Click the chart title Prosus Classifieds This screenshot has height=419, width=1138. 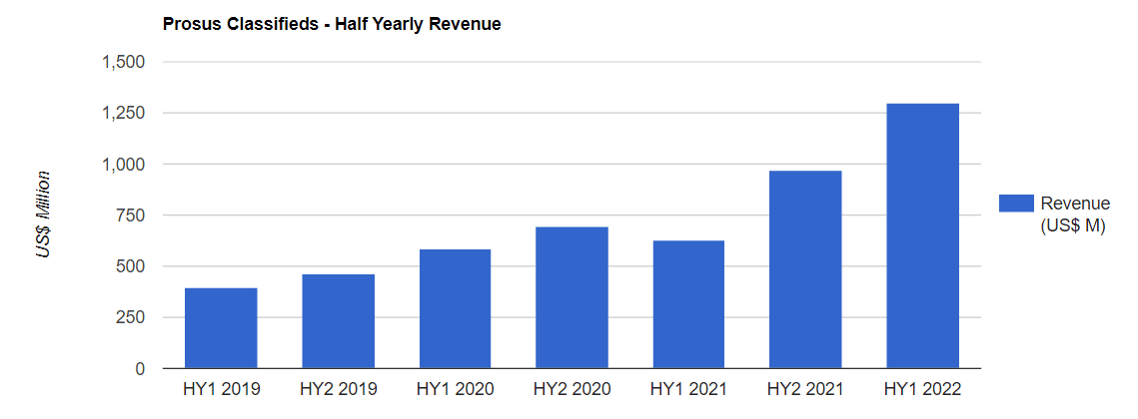coord(332,24)
